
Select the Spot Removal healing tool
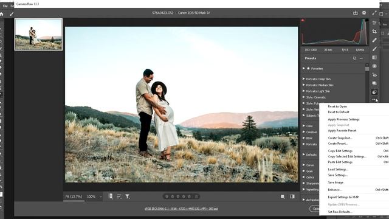(x=374, y=40)
